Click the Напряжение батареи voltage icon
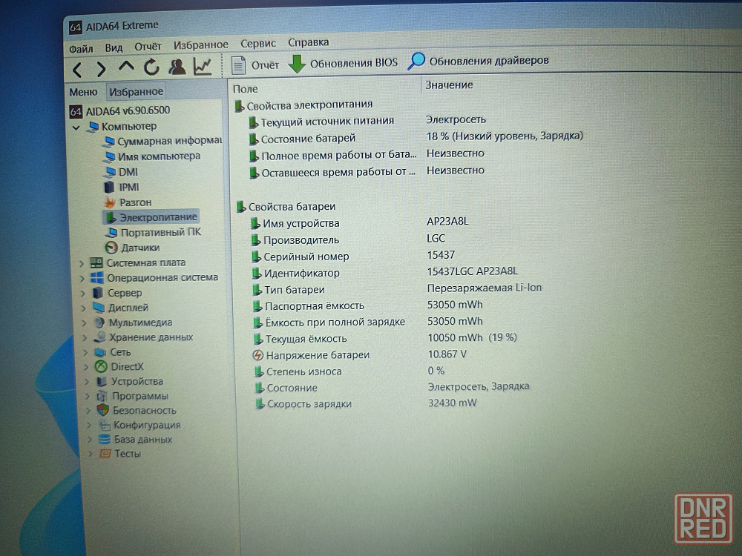 (x=258, y=355)
